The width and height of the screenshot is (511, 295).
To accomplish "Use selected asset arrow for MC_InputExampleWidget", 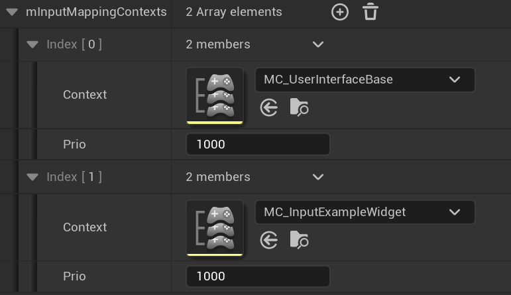I will 269,240.
